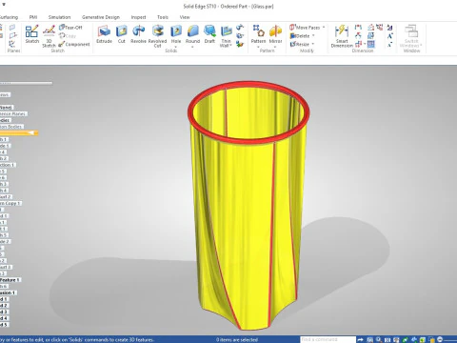The width and height of the screenshot is (457, 343).
Task: Open the Surfacing ribbon tab
Action: point(9,17)
